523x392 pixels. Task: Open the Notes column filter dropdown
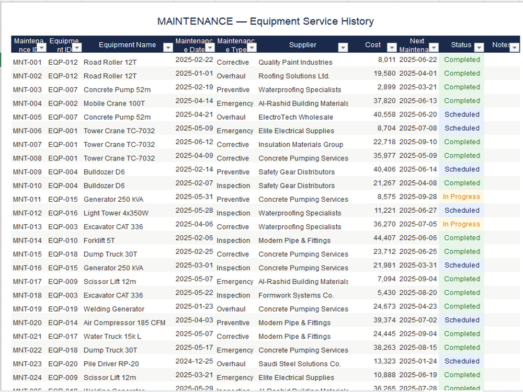pyautogui.click(x=514, y=48)
